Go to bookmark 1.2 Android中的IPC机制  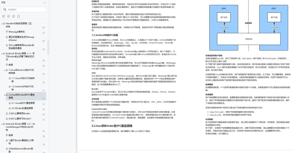23,88
